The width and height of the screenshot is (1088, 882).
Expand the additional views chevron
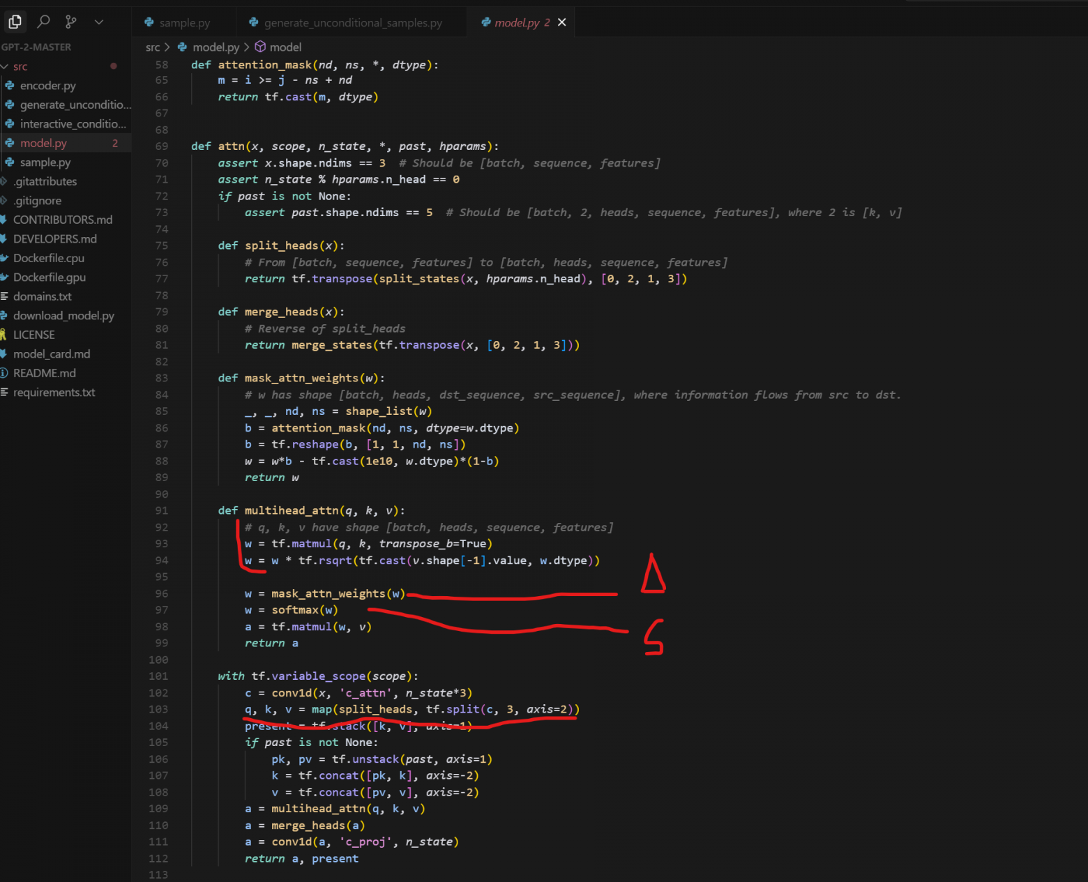pos(99,22)
